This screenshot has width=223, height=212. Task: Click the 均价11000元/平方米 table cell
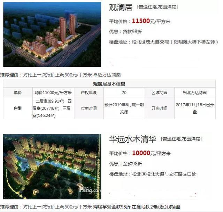pos(53,92)
